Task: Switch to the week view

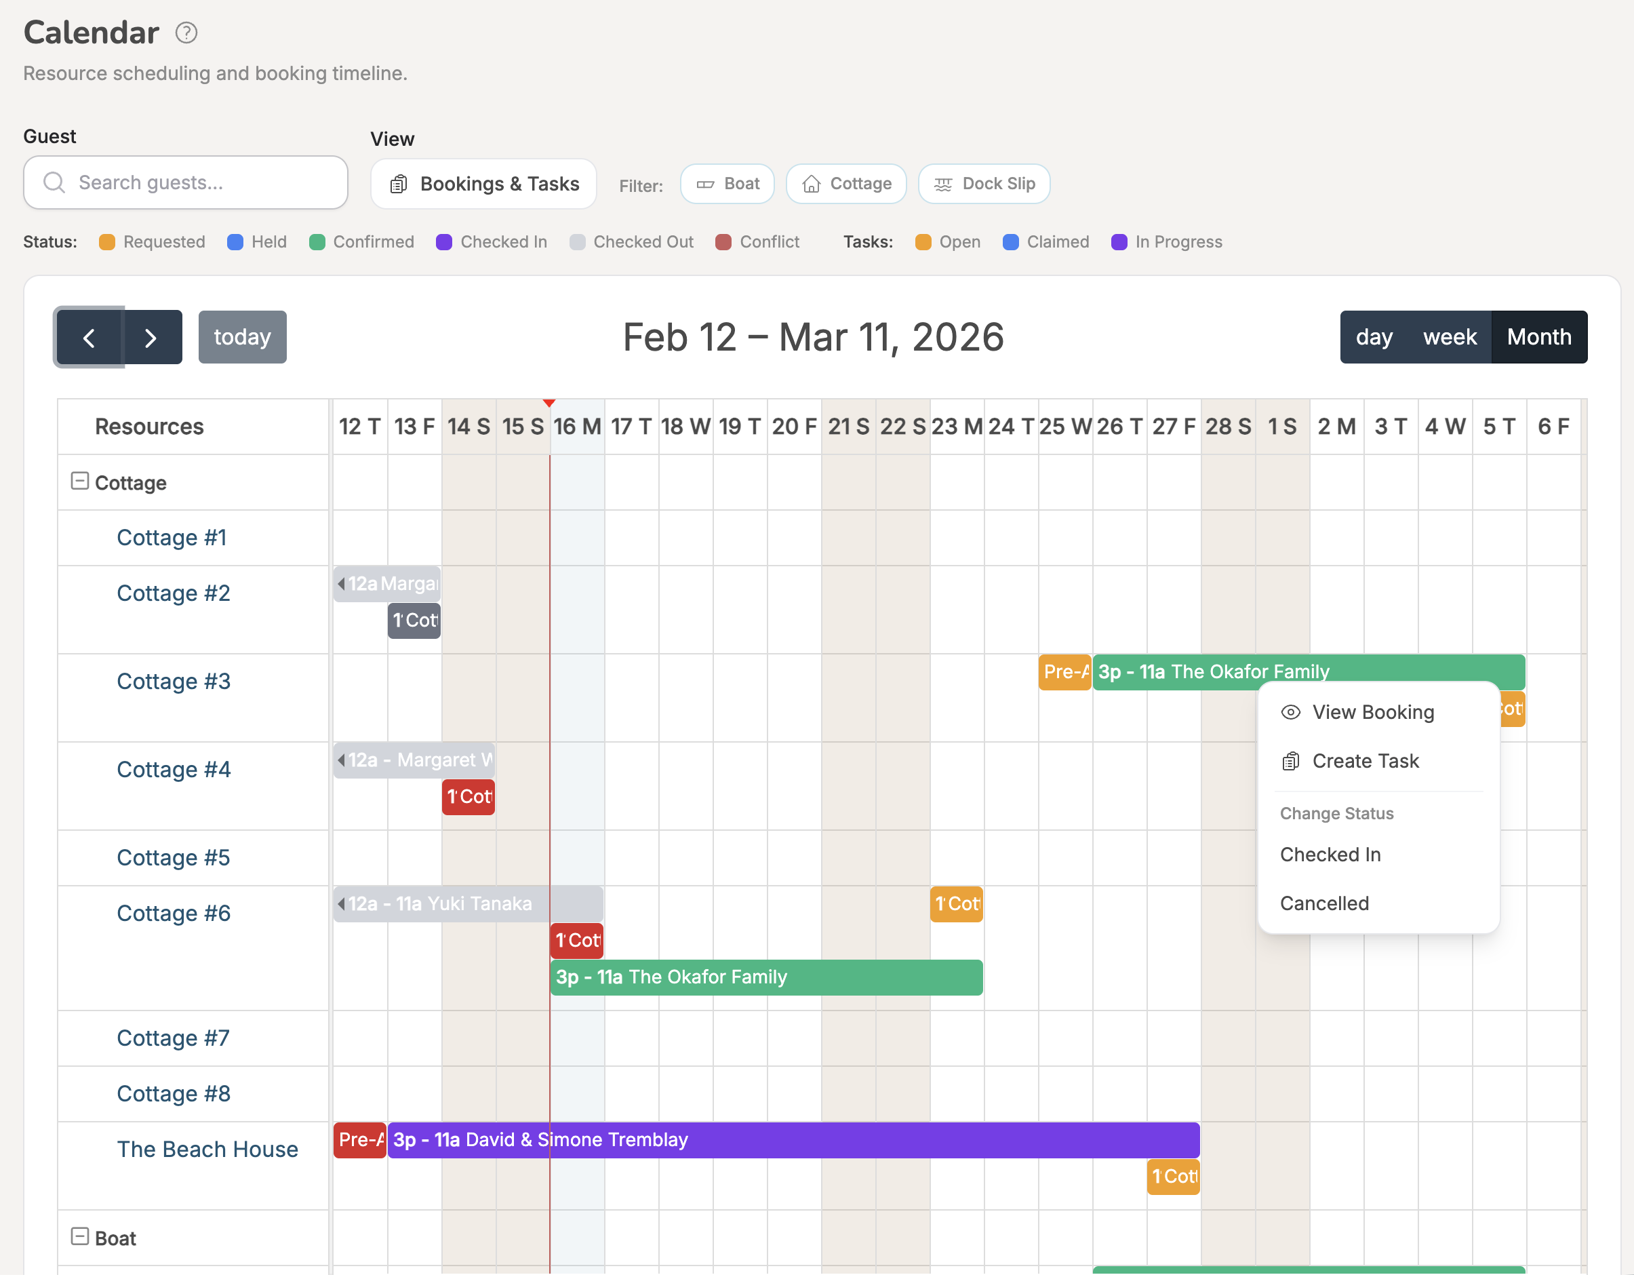Action: coord(1450,336)
